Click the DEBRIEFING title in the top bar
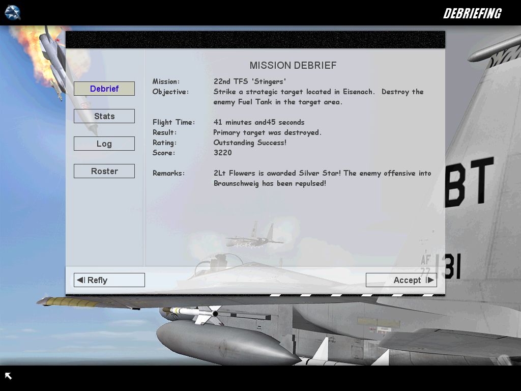Image resolution: width=521 pixels, height=391 pixels. (x=472, y=13)
